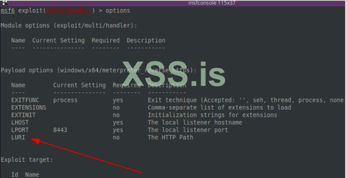Click the XSS.is watermark text
This screenshot has width=347, height=178.
(x=173, y=73)
